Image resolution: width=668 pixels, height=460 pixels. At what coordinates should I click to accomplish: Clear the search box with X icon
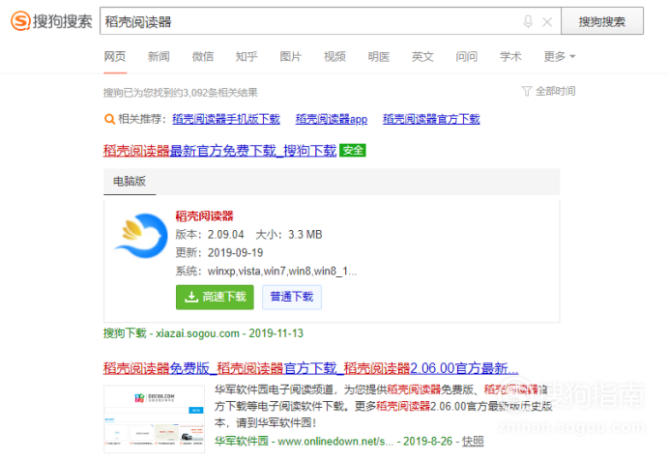[x=547, y=21]
